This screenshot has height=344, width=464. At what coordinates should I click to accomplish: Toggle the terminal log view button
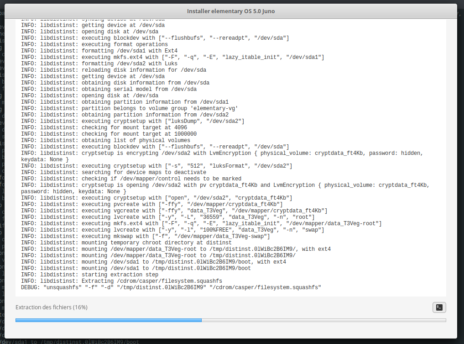coord(439,307)
